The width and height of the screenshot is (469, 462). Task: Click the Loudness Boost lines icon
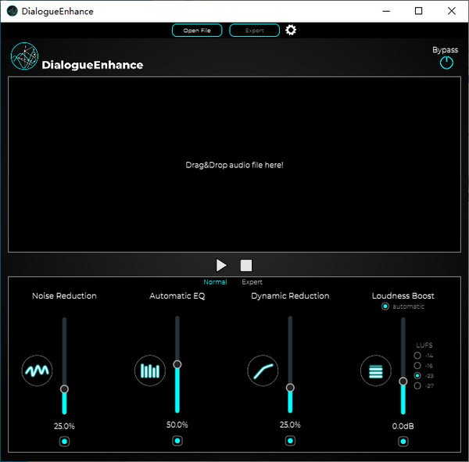(376, 371)
